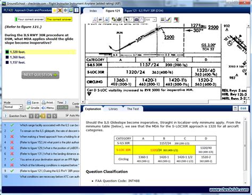Screen dimensions: 252x195
Task: Open question 10 about ATC conditions
Action: click(41, 176)
